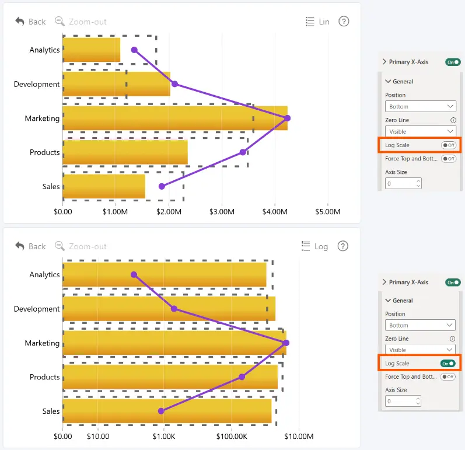465x450 pixels.
Task: Expand Primary X-Axis chevron in lower panel
Action: 384,282
